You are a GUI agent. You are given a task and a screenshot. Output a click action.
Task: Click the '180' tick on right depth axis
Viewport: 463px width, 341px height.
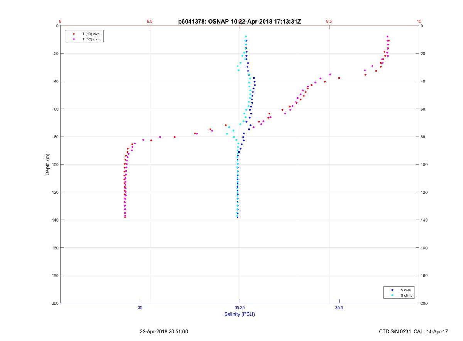pos(424,275)
